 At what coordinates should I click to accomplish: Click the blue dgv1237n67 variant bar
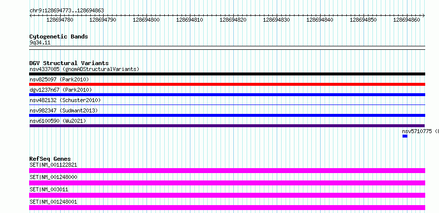pos(227,95)
